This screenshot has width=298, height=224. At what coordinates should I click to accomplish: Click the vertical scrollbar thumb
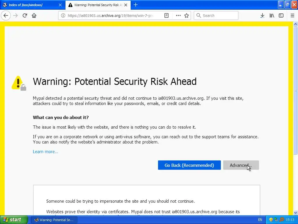point(296,90)
